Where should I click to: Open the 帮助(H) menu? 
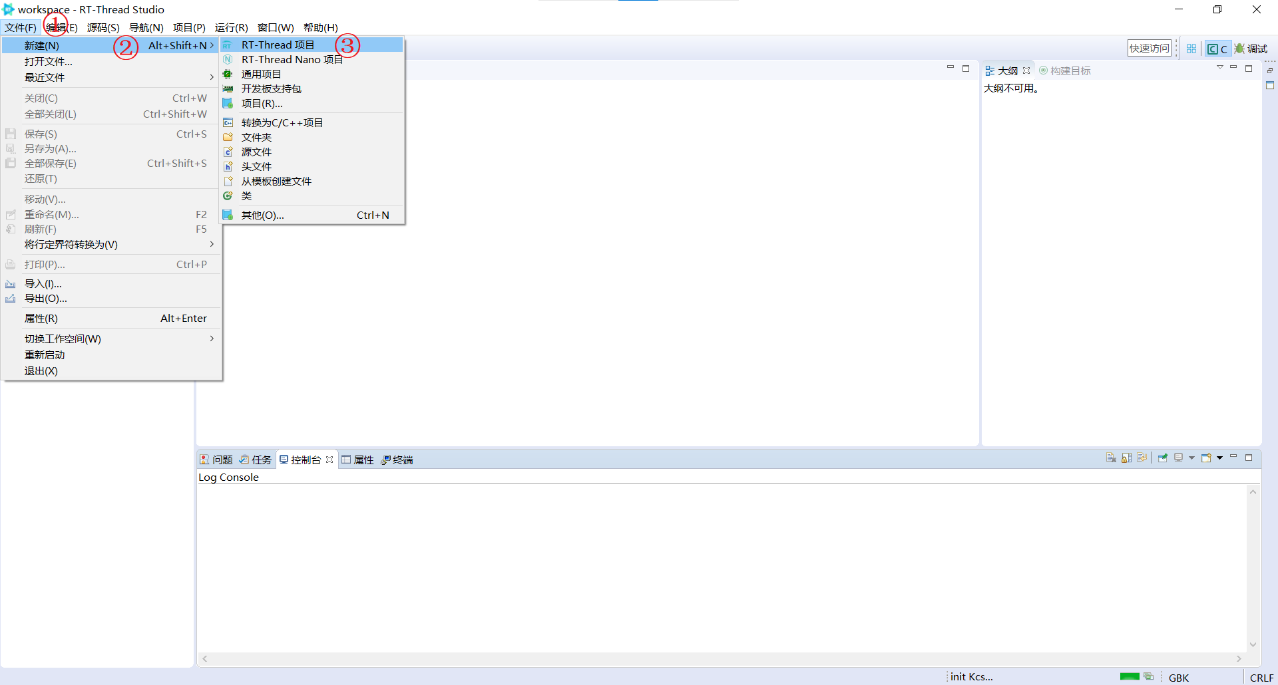click(320, 27)
